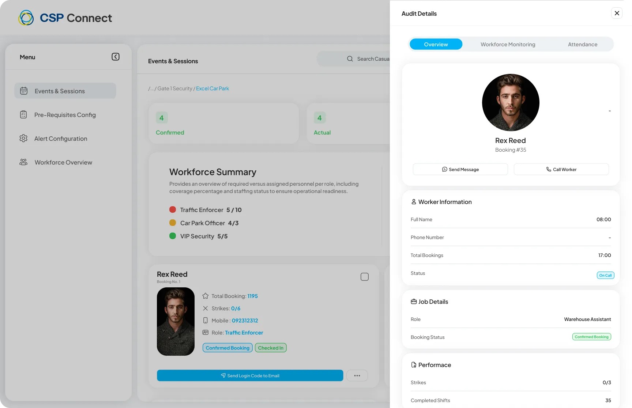
Task: Click the Actual count card
Action: 348,123
